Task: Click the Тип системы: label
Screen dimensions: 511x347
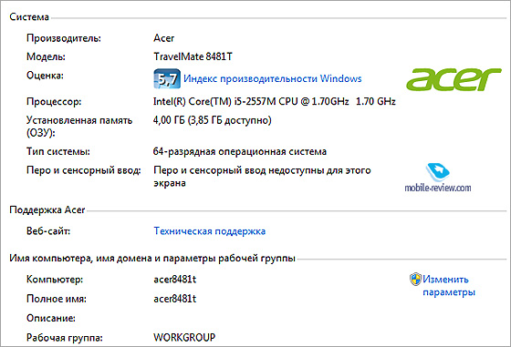Action: [58, 151]
